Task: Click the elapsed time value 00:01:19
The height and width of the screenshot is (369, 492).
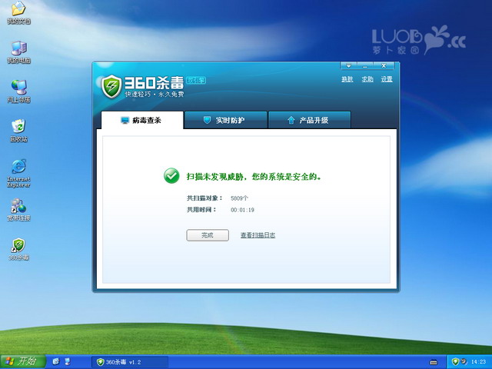Action: click(242, 210)
